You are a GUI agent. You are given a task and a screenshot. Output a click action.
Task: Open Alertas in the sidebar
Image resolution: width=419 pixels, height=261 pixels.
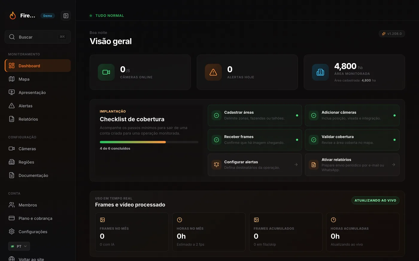point(38,106)
